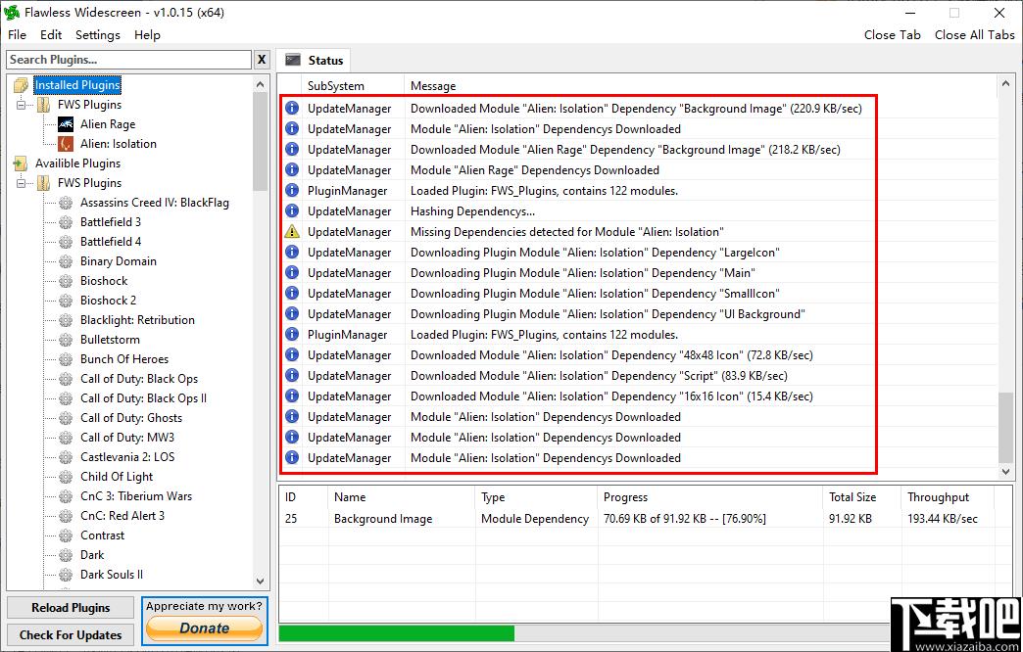
Task: Click the gear icon beside Binary Domain
Action: [x=66, y=261]
